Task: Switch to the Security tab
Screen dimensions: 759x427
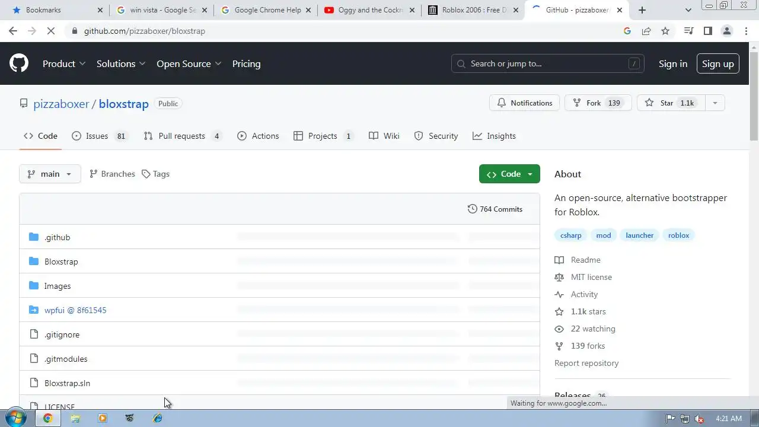Action: point(436,136)
